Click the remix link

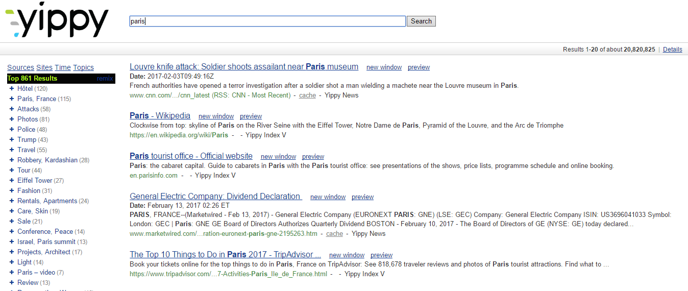click(105, 79)
